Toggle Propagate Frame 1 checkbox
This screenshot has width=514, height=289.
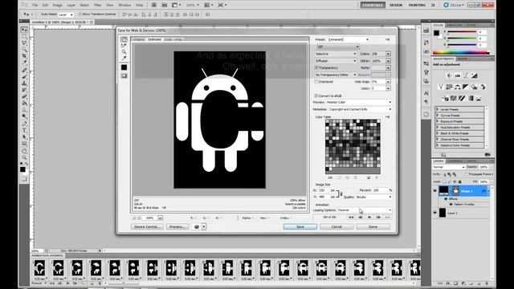[x=467, y=174]
